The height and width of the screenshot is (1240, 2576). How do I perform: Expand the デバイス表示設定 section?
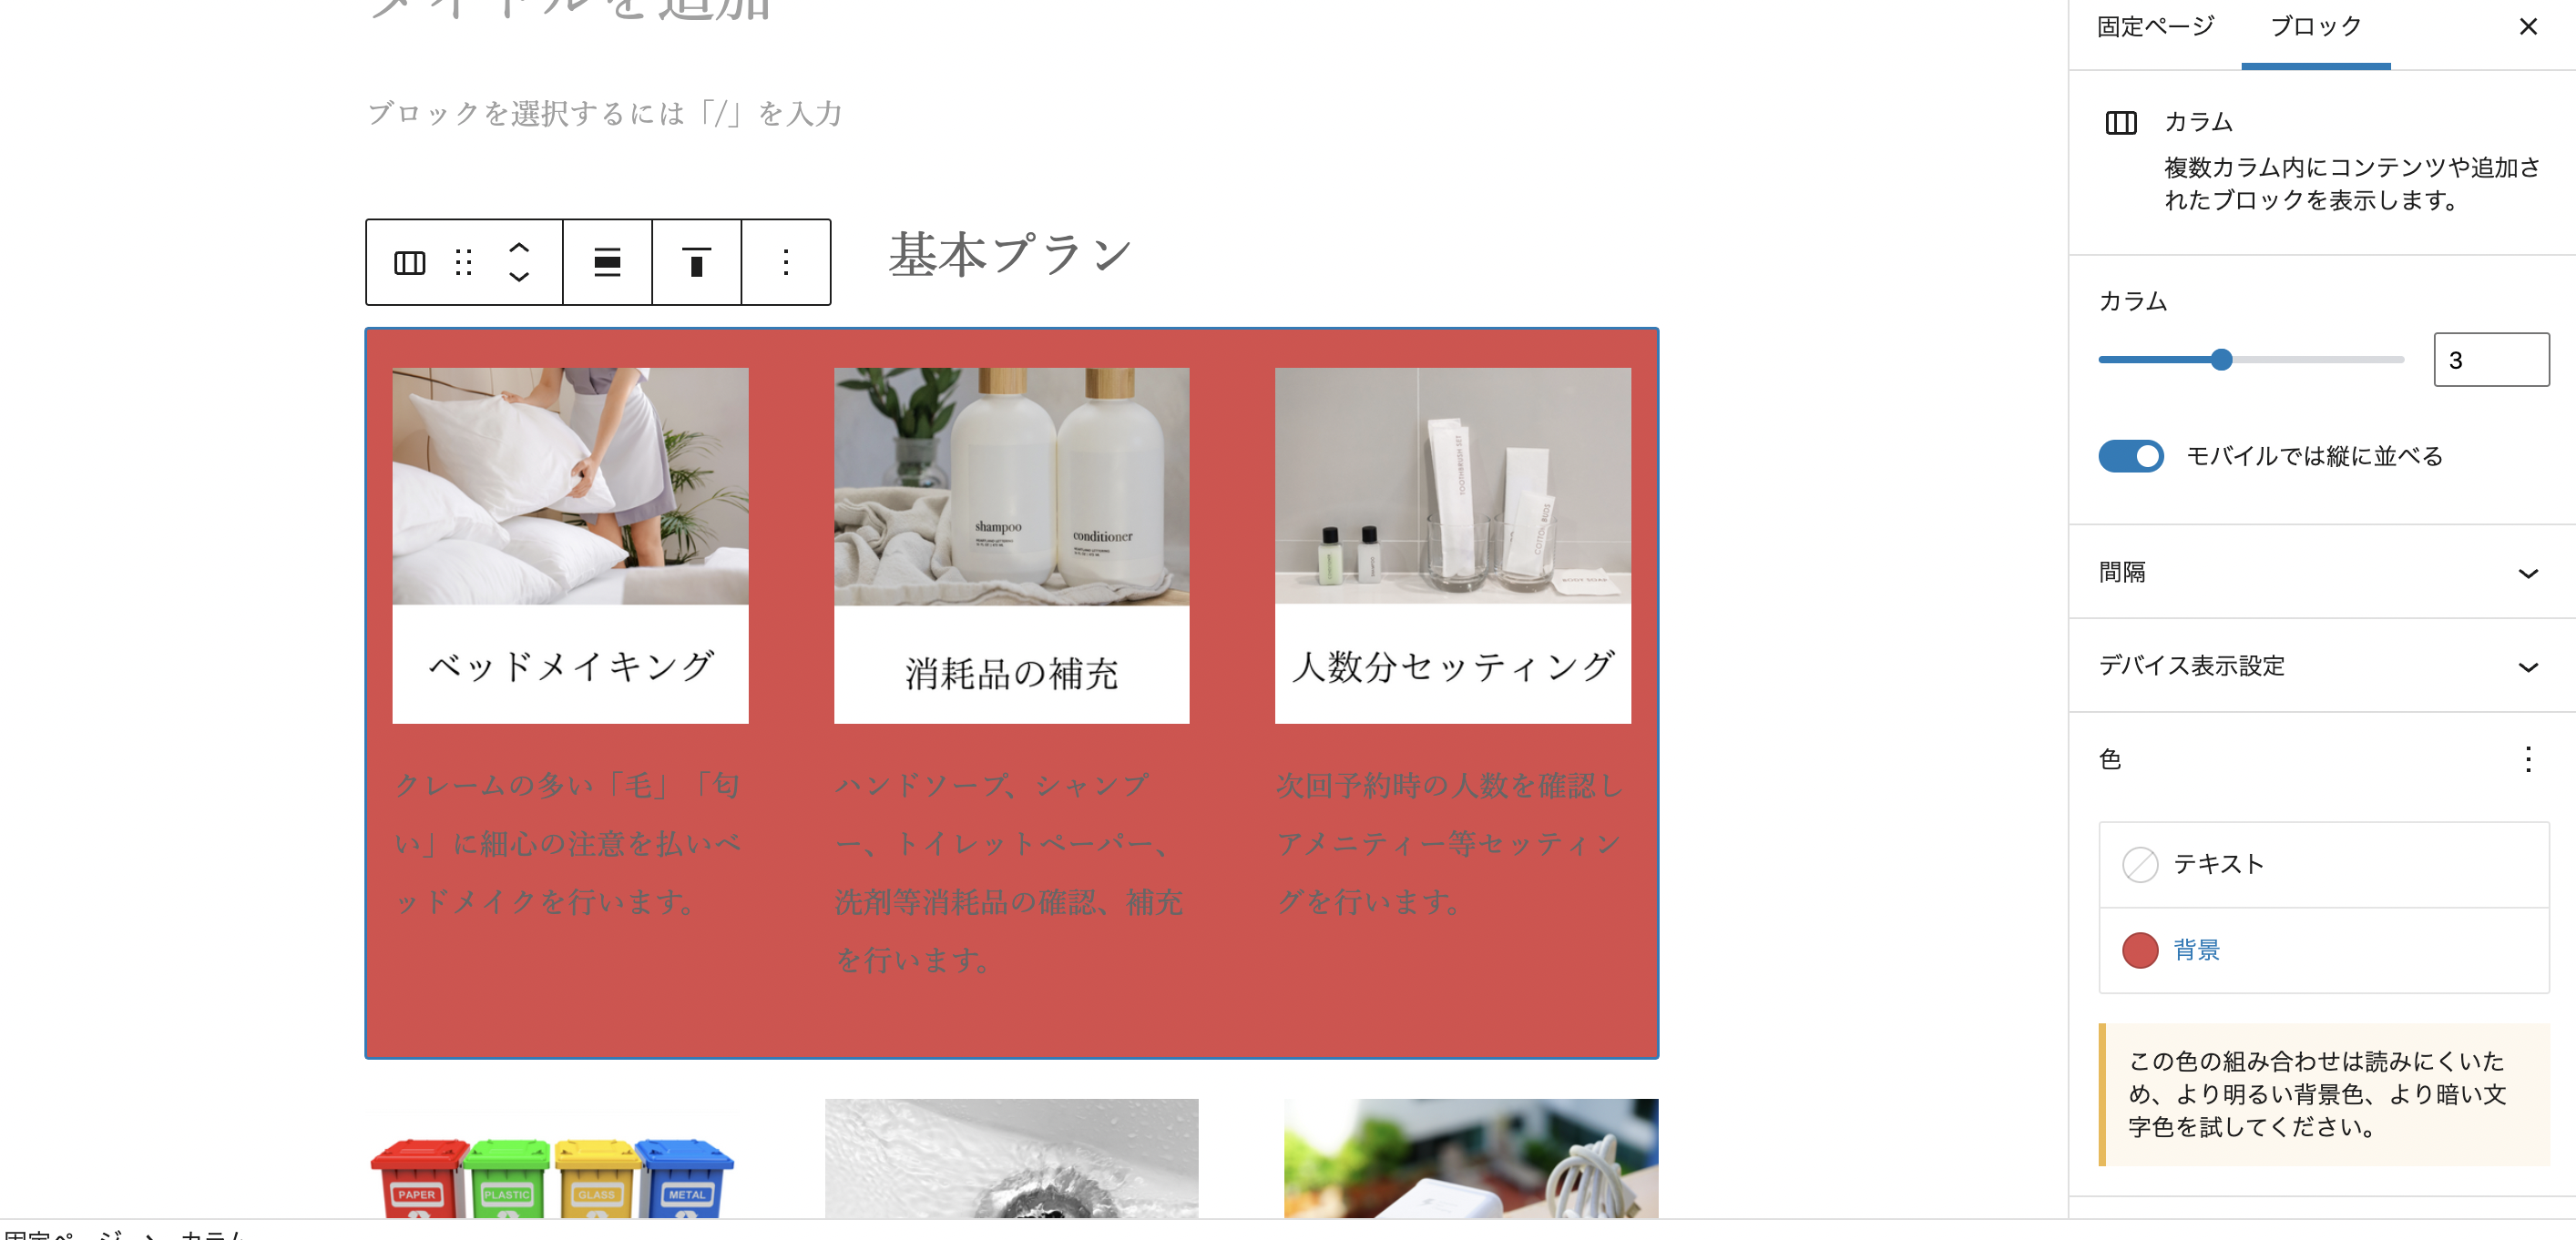pyautogui.click(x=2322, y=666)
